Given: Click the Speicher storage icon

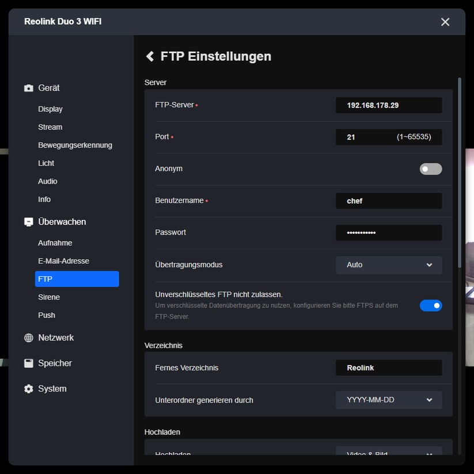Looking at the screenshot, I should [28, 363].
